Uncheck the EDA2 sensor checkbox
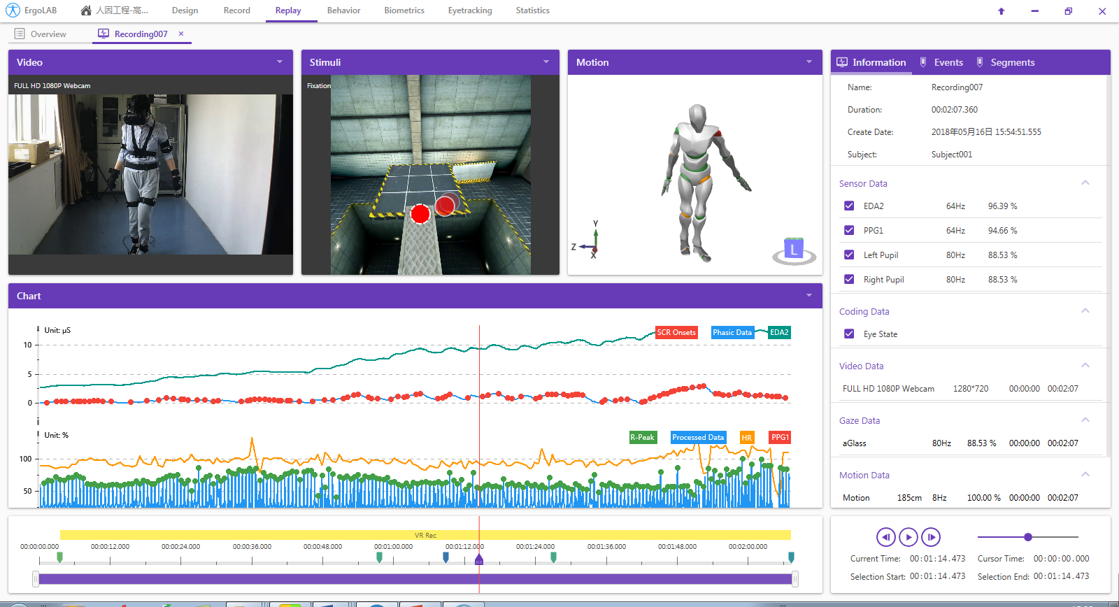1119x607 pixels. [x=849, y=206]
